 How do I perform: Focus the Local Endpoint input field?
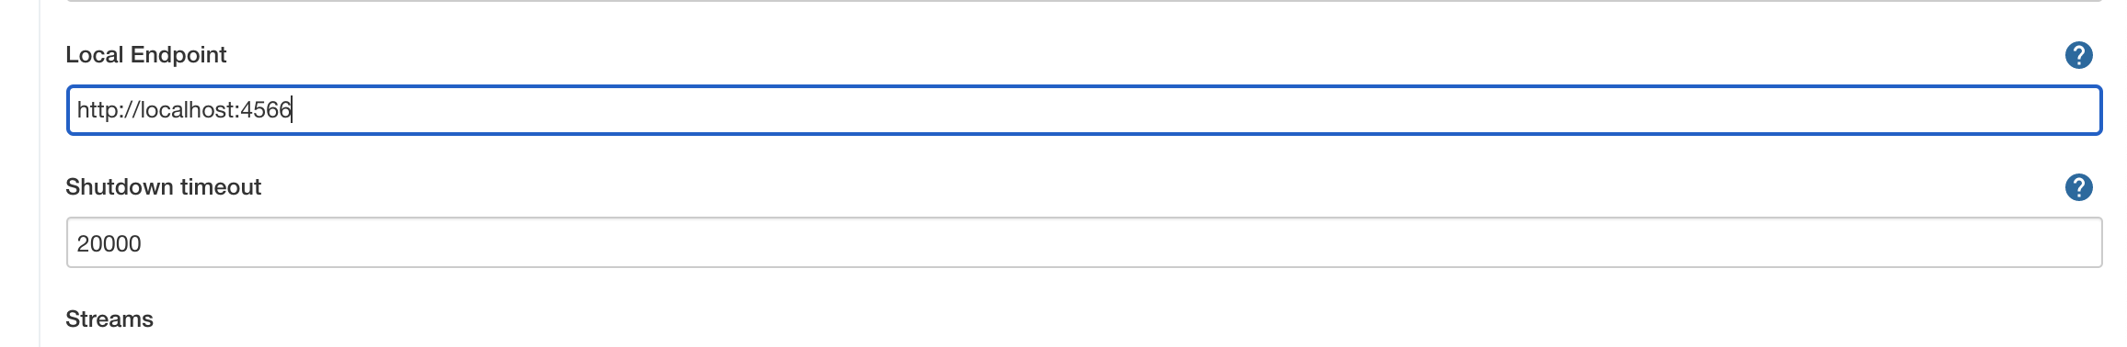1084,110
